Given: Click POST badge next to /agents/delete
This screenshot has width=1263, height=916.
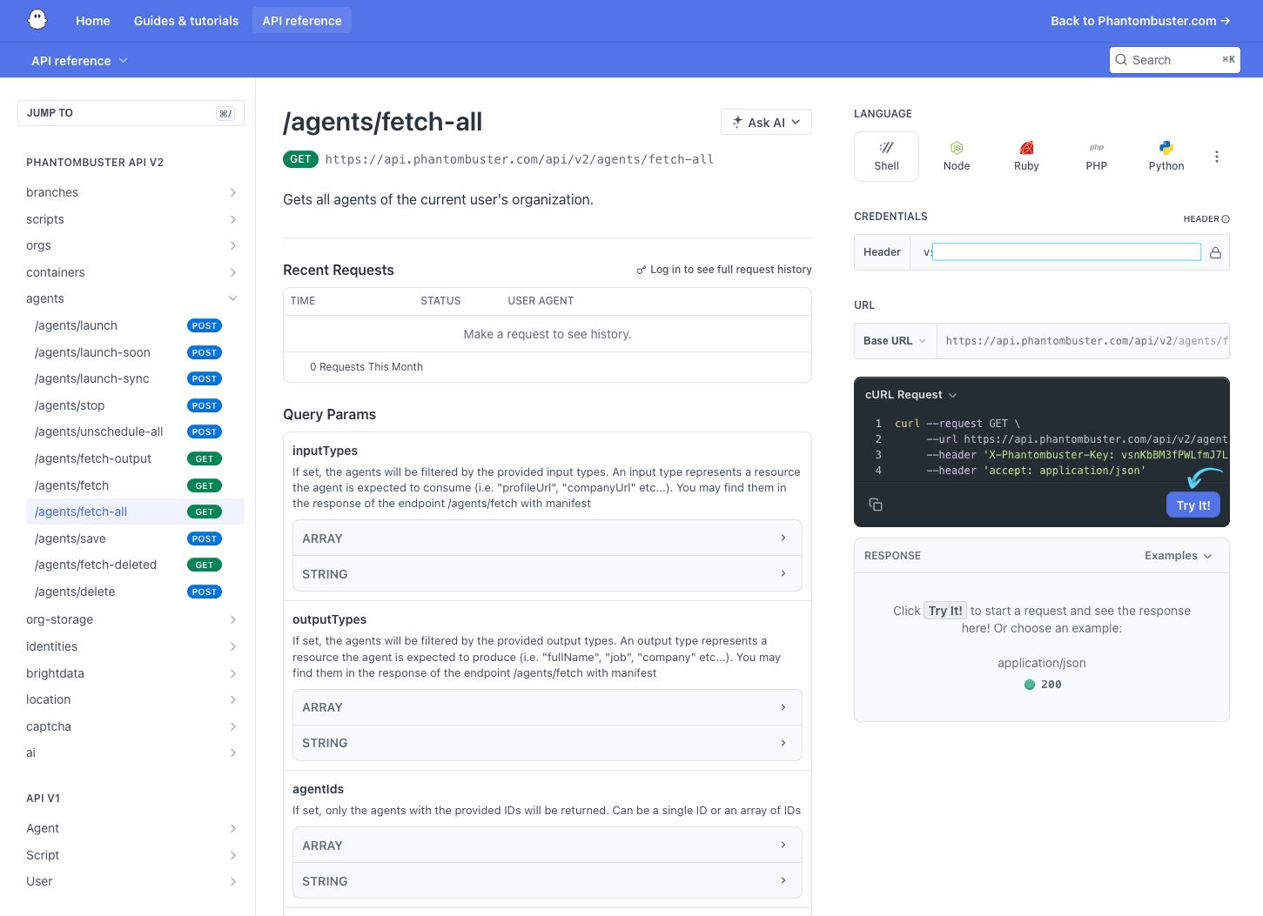Looking at the screenshot, I should [205, 592].
